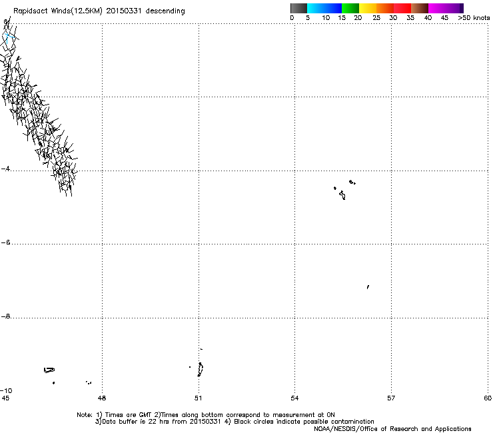
Task: Click longitude axis label '51'
Action: point(198,398)
